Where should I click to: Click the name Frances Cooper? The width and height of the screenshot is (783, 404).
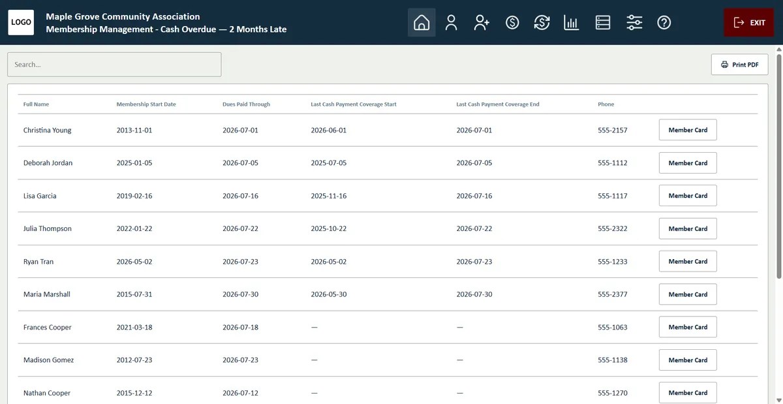point(48,327)
